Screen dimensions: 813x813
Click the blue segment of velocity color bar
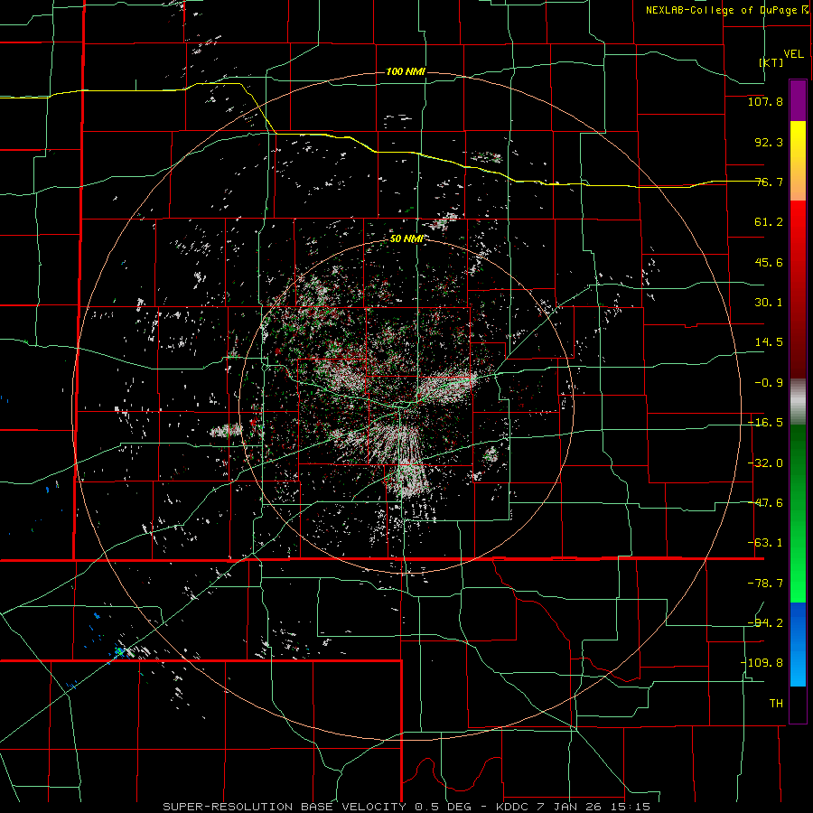point(798,644)
